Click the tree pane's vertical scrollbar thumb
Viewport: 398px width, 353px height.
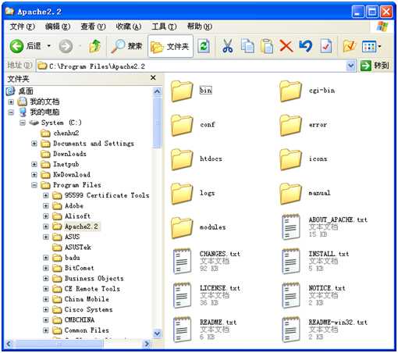(x=157, y=123)
